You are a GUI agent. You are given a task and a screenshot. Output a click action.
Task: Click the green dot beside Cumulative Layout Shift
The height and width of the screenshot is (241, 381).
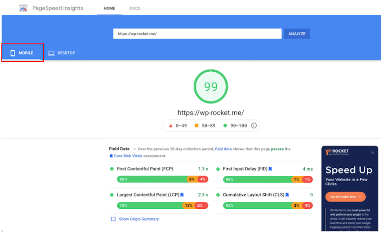tap(218, 195)
